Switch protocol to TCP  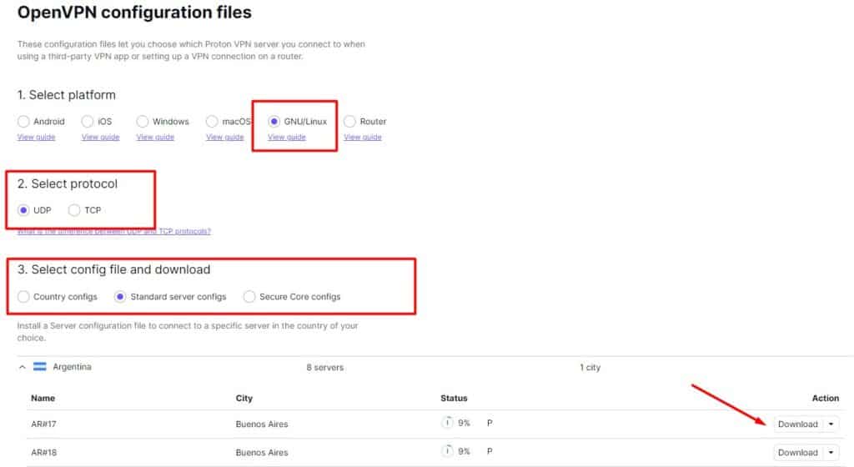[x=74, y=210]
